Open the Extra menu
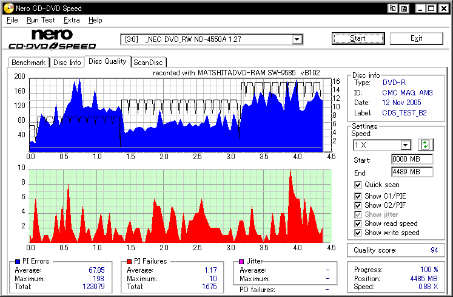453x297 pixels. [72, 20]
